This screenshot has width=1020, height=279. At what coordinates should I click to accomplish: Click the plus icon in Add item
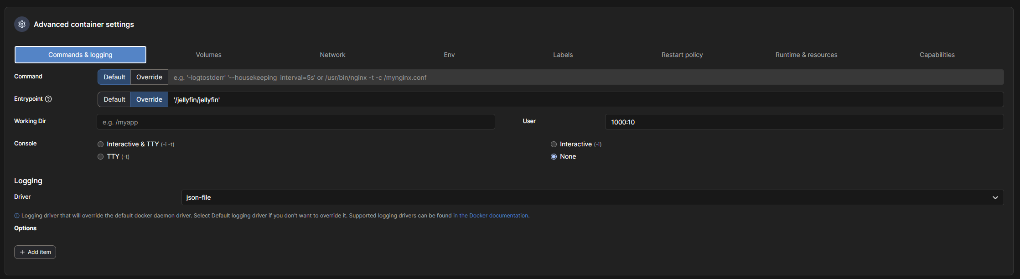pos(22,252)
